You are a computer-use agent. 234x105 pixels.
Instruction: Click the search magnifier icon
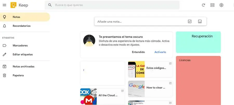click(50, 5)
